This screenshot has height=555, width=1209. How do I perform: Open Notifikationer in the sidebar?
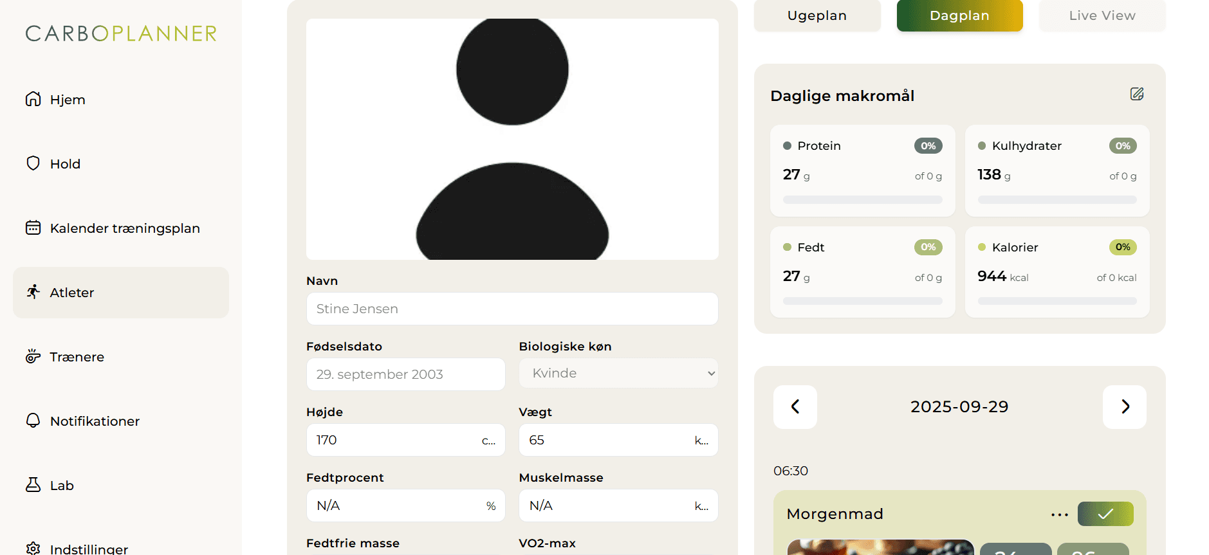click(x=121, y=421)
